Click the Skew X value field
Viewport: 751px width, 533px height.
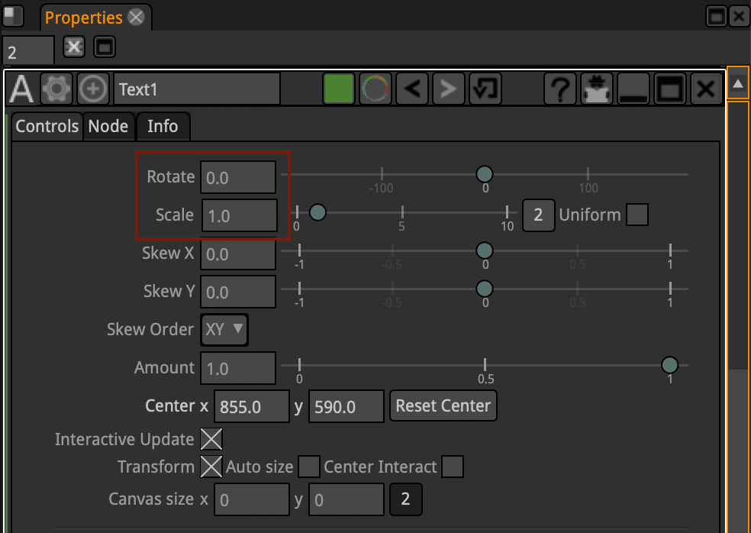click(x=238, y=254)
